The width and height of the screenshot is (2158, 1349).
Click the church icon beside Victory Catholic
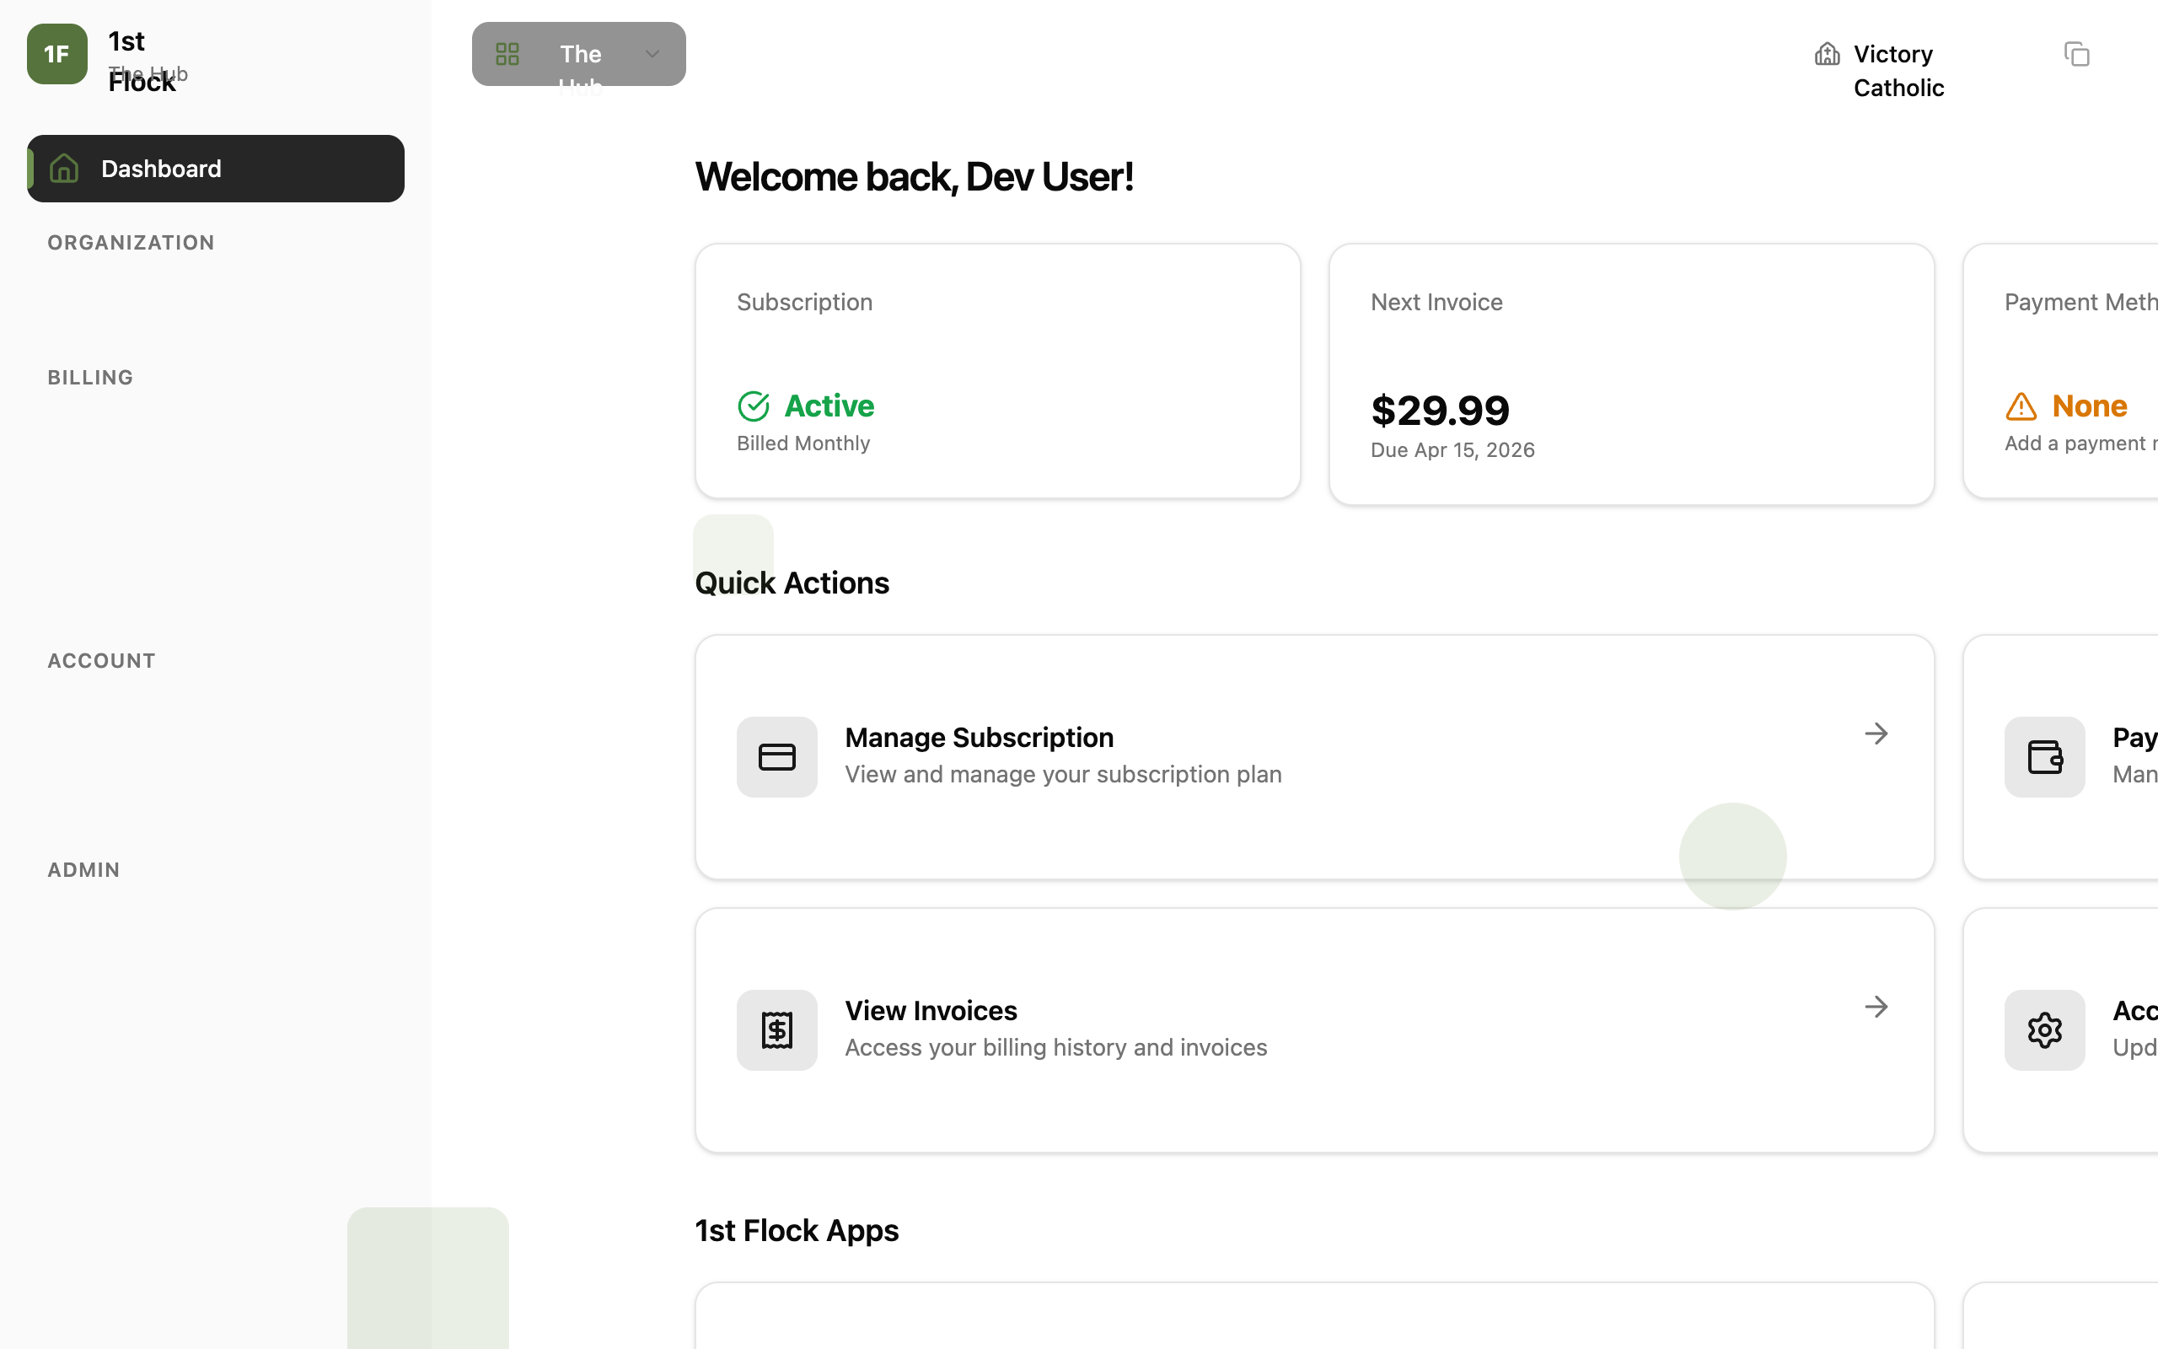click(1828, 55)
